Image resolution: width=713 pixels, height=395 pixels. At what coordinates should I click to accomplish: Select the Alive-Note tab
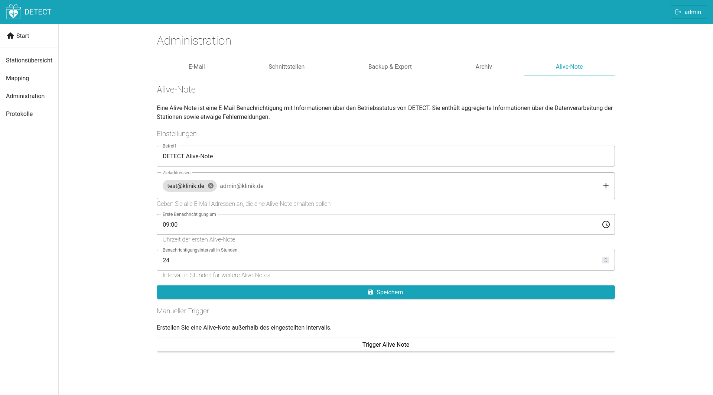(569, 67)
